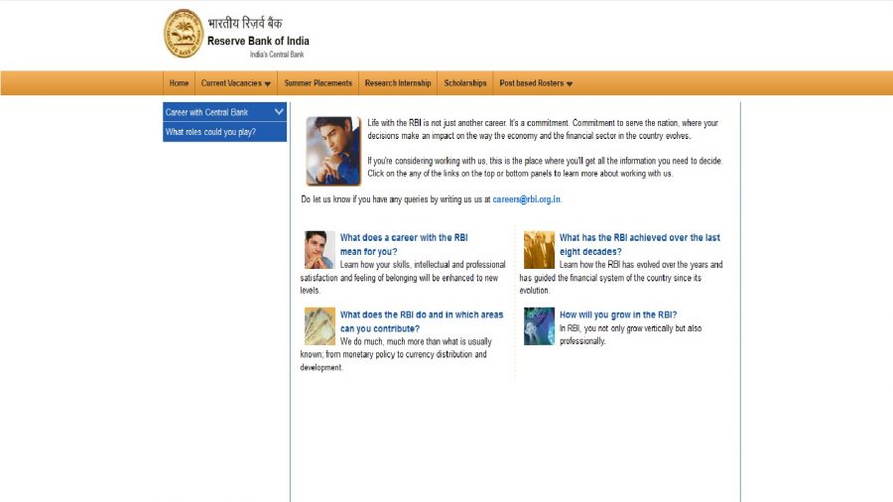The image size is (893, 502).
Task: Open the Current Vacancies menu label
Action: tap(231, 83)
